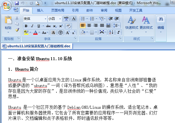Open the 审阅 ribbon tab
This screenshot has width=175, height=123.
pos(104,10)
